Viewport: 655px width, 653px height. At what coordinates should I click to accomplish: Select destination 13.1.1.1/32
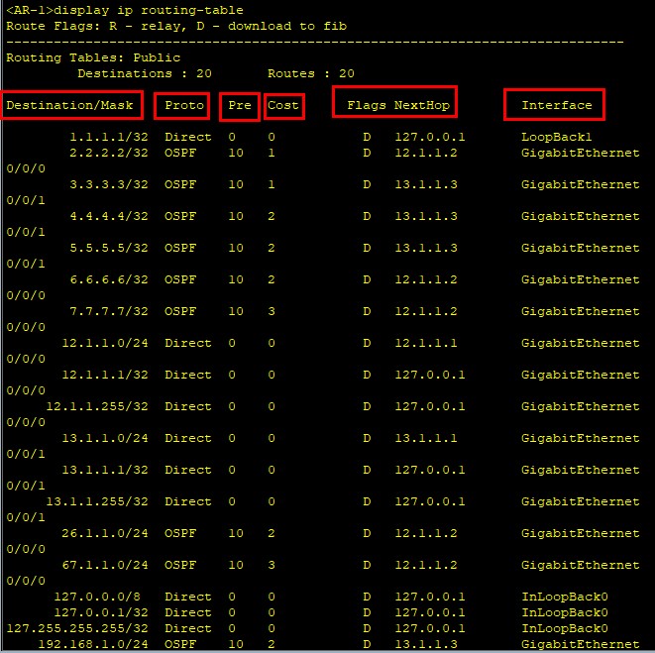tap(105, 470)
